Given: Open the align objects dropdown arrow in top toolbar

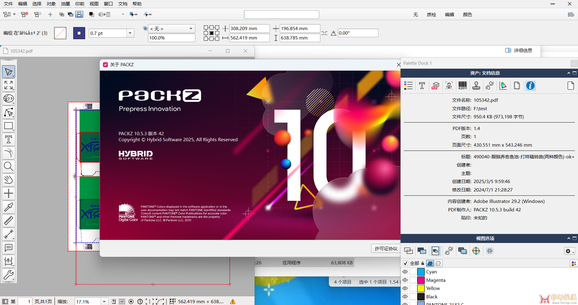Looking at the screenshot, I should coord(14,14).
